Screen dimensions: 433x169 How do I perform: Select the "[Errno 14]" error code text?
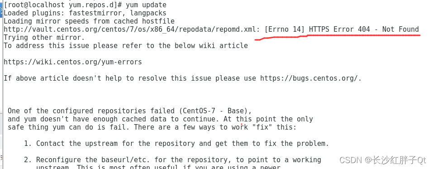(x=285, y=29)
